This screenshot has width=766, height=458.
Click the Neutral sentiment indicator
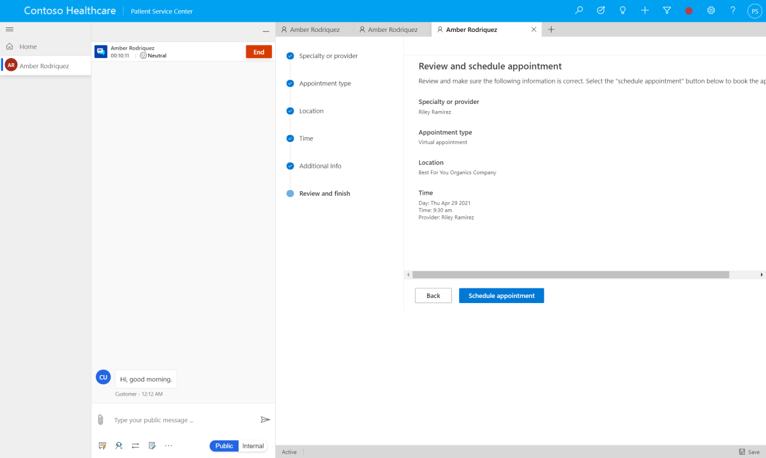coord(153,55)
